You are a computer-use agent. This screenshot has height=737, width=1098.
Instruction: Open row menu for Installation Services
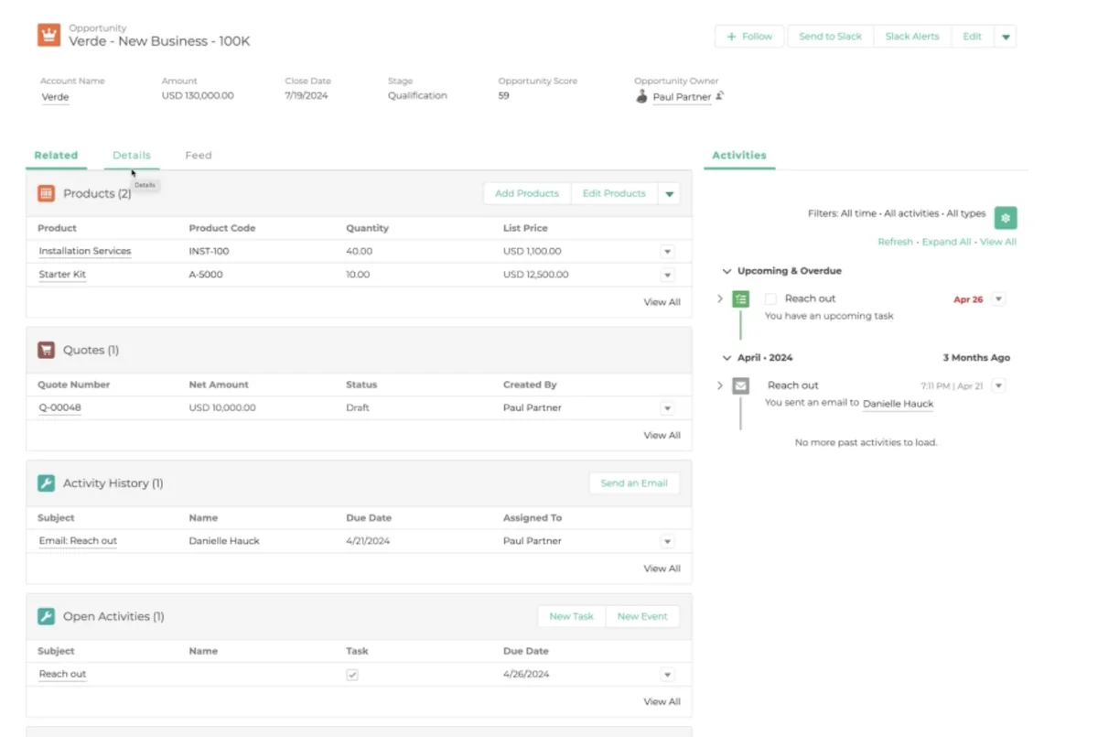pos(667,251)
